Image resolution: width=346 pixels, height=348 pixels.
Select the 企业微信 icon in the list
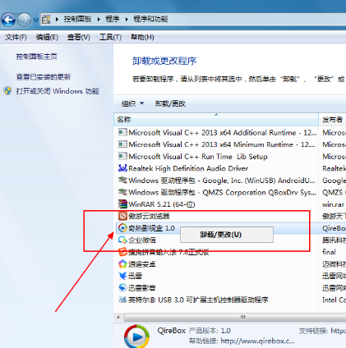pos(122,240)
